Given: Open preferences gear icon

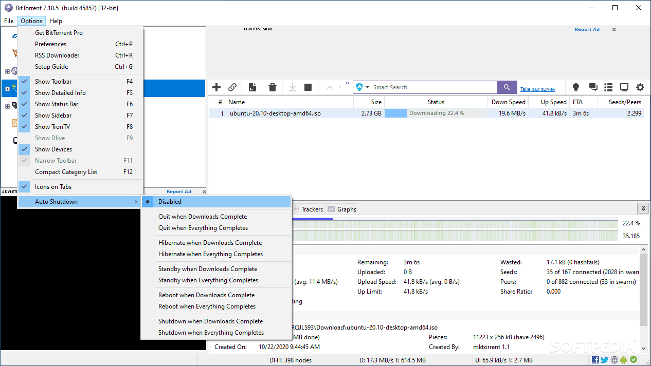Looking at the screenshot, I should [640, 87].
